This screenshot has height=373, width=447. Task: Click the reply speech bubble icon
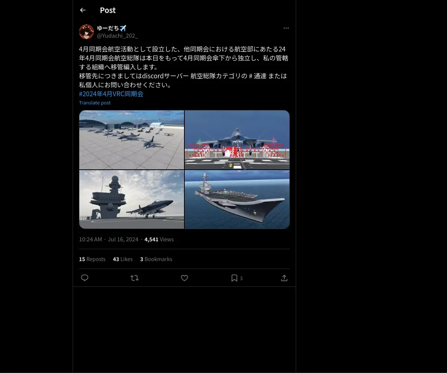[85, 278]
